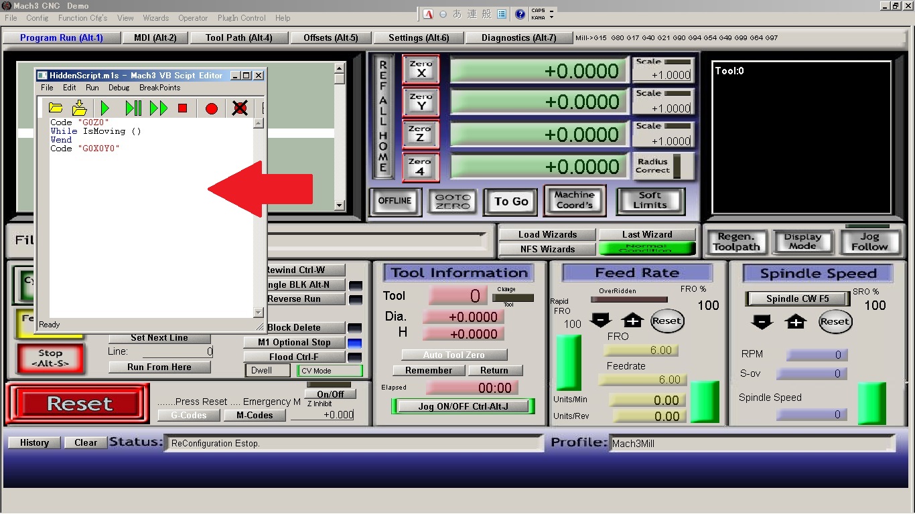
Task: Toggle Soft Limits
Action: tap(650, 200)
